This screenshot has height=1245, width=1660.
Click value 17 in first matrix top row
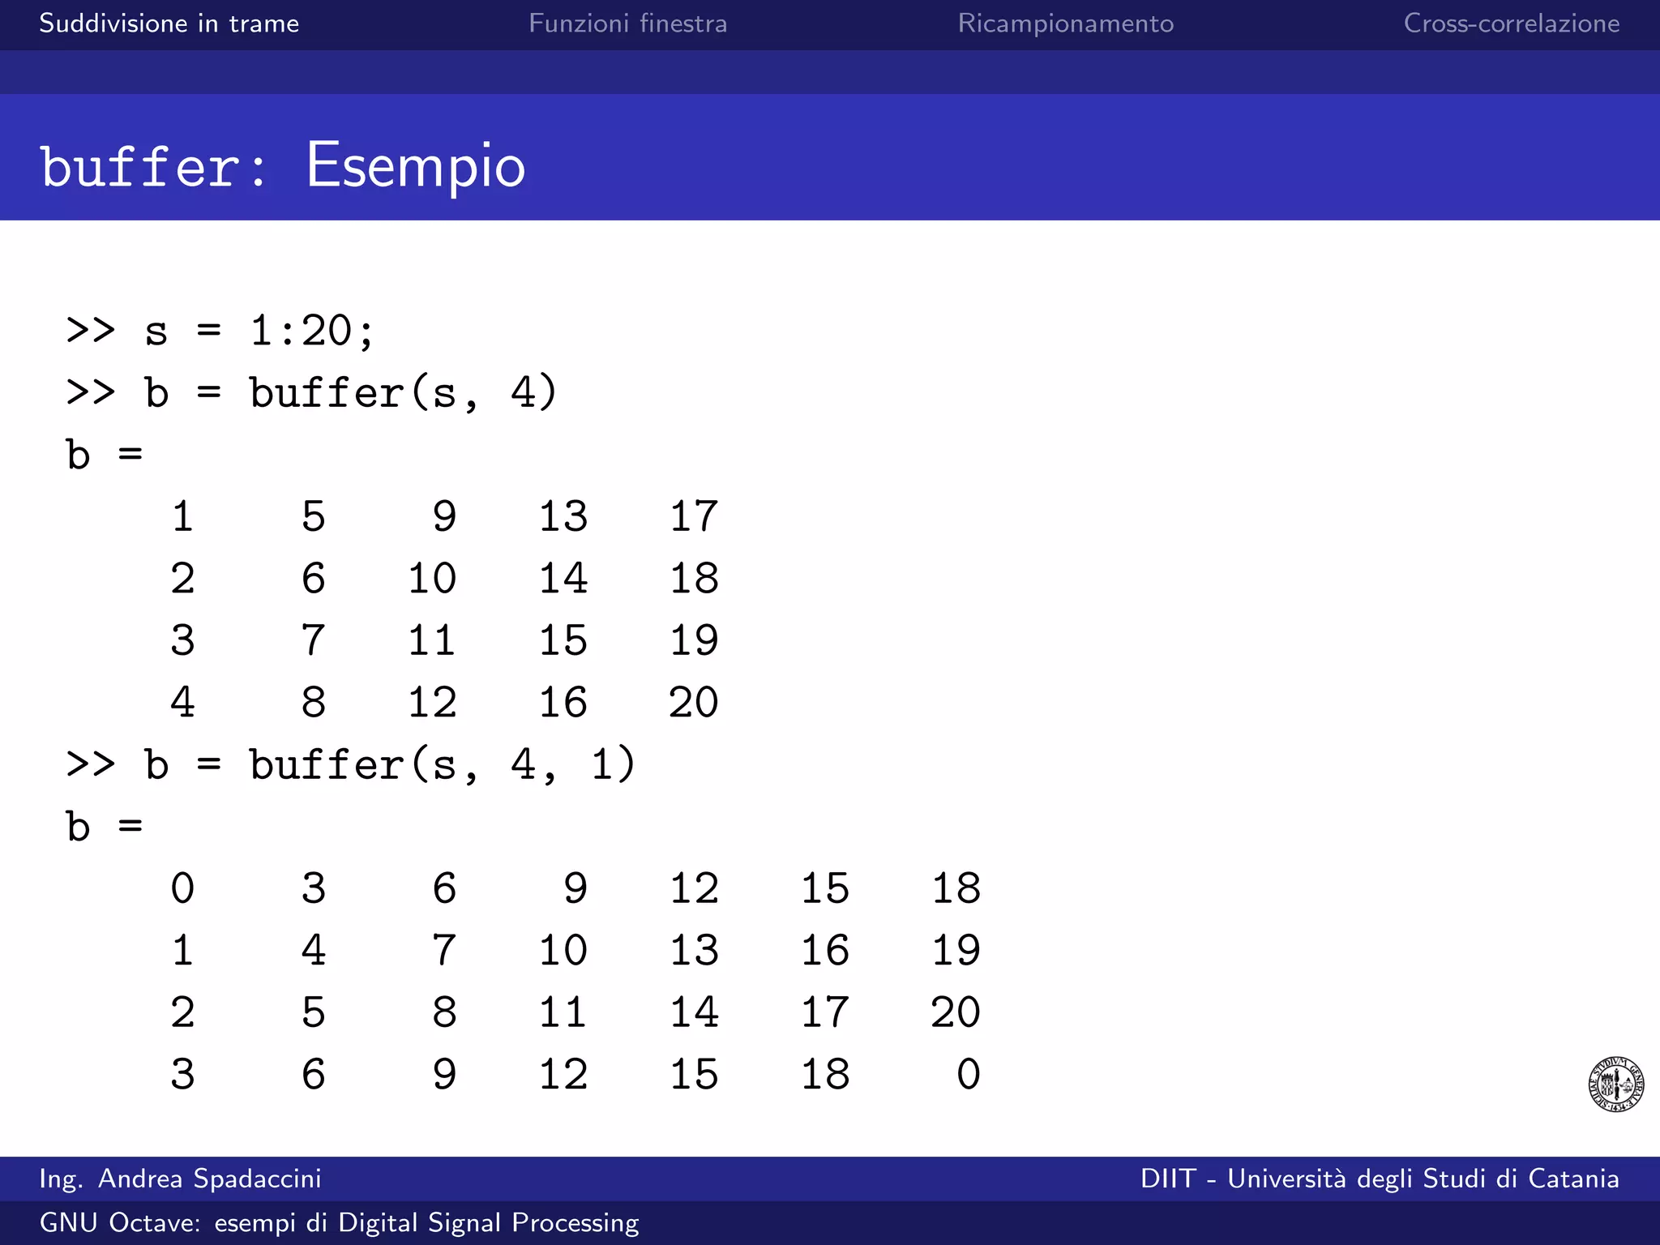pos(694,516)
